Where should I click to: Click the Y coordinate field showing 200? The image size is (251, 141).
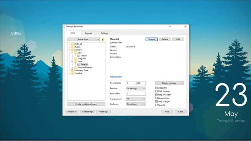(x=141, y=83)
